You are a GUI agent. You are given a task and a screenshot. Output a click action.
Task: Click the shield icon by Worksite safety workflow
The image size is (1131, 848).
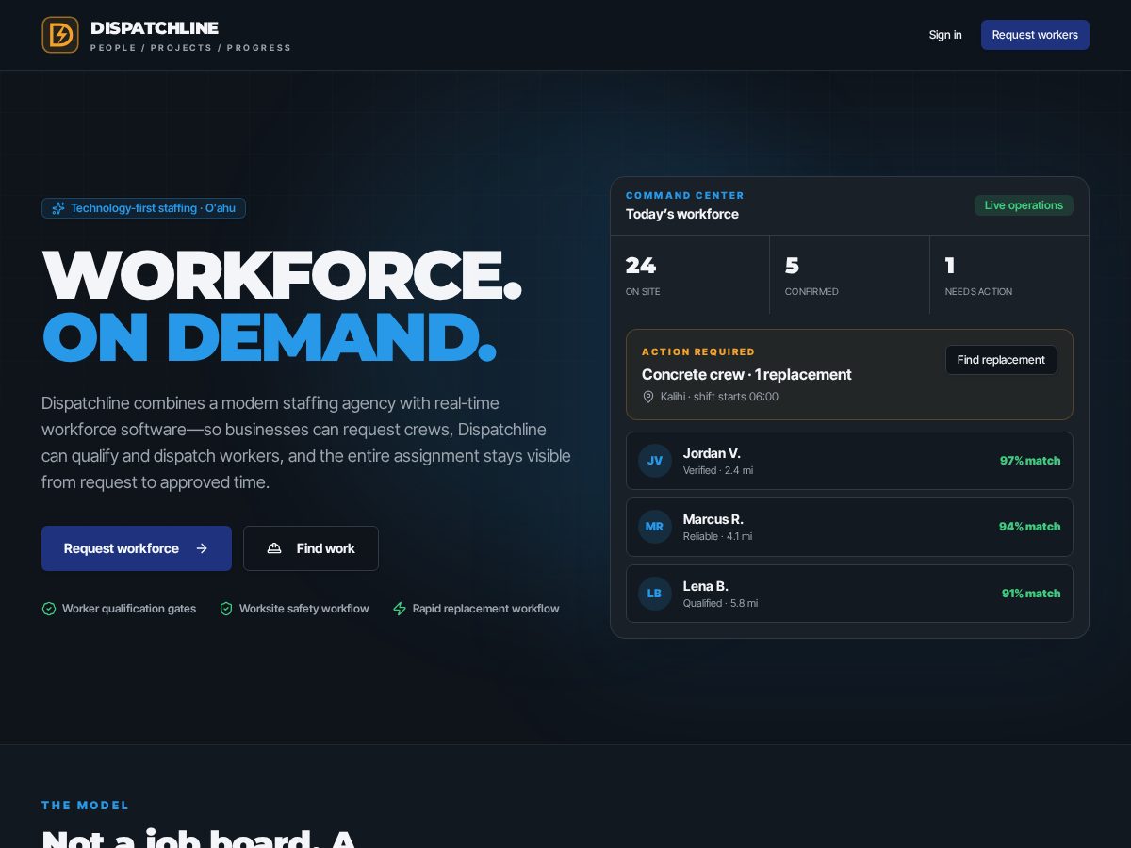(x=226, y=609)
